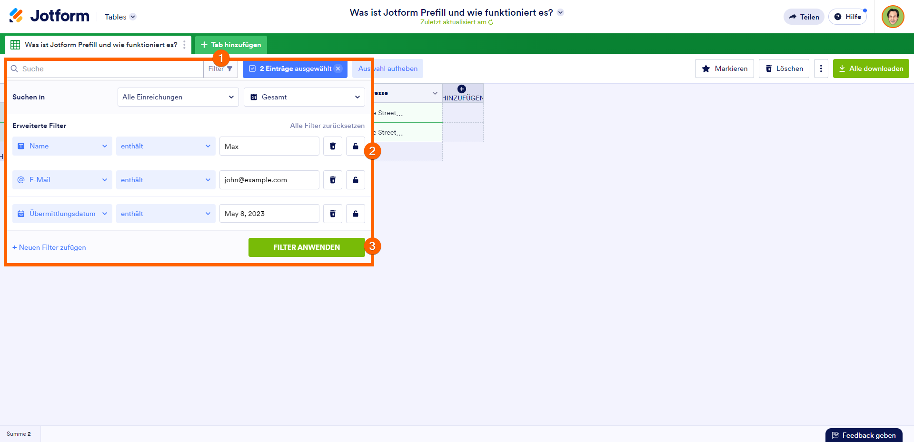The height and width of the screenshot is (442, 914).
Task: Toggle the Filter button
Action: click(x=220, y=69)
